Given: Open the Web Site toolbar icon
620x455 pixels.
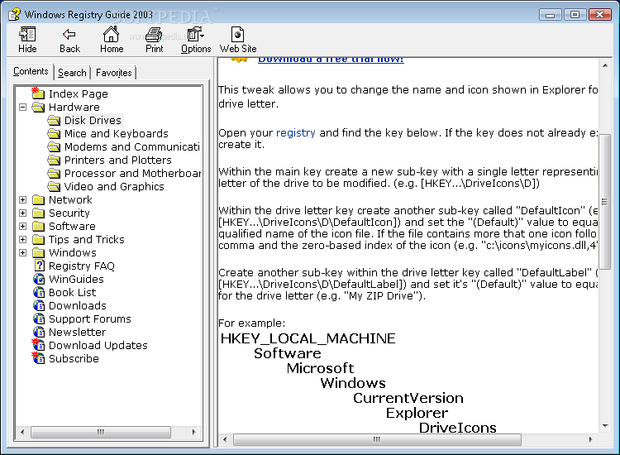Looking at the screenshot, I should point(237,35).
